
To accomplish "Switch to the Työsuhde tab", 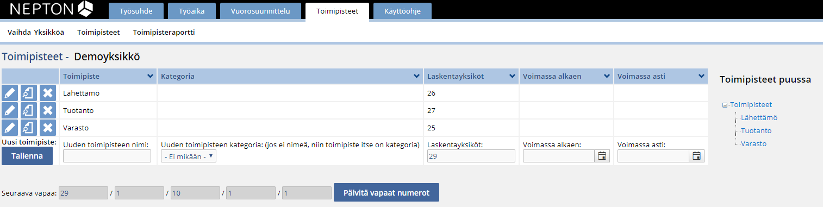I will 135,11.
